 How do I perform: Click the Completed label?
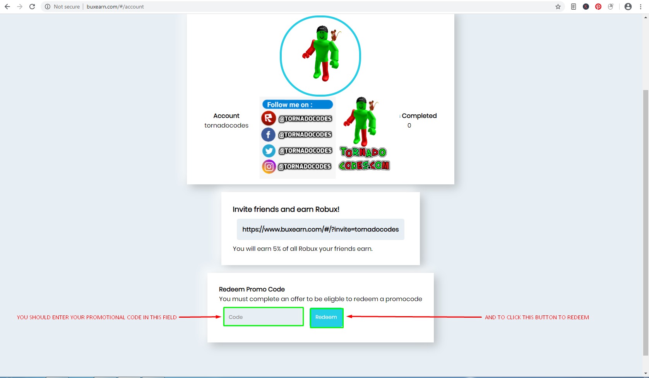pos(419,116)
